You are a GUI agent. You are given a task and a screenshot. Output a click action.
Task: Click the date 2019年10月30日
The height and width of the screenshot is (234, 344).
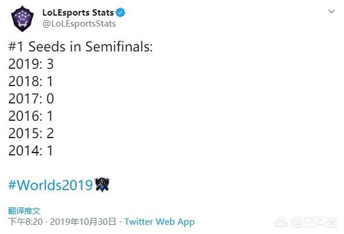[x=83, y=222]
